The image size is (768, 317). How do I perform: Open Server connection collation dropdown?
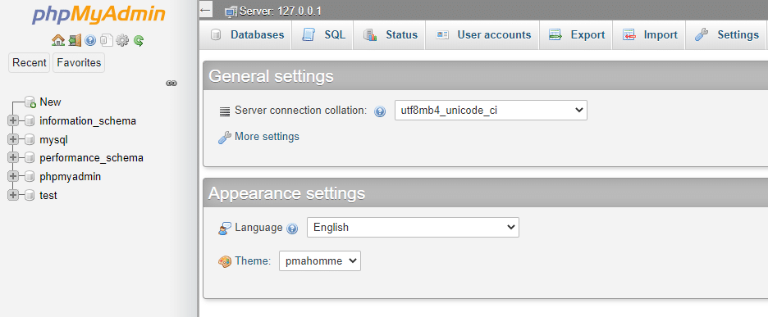tap(491, 111)
